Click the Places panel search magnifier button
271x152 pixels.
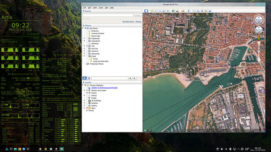point(84,78)
